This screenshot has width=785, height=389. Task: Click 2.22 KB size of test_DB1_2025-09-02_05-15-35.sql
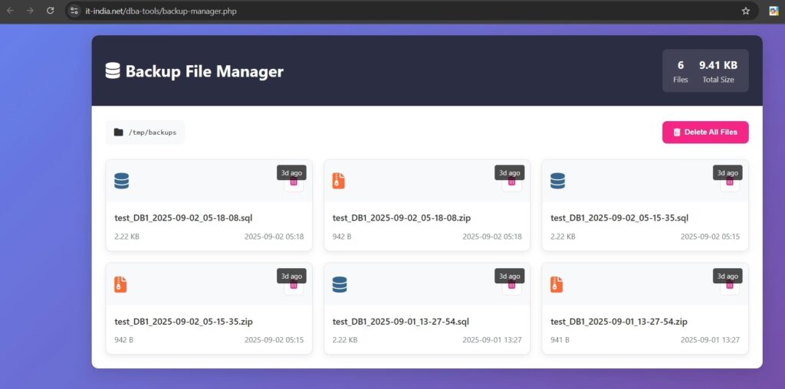pos(563,237)
